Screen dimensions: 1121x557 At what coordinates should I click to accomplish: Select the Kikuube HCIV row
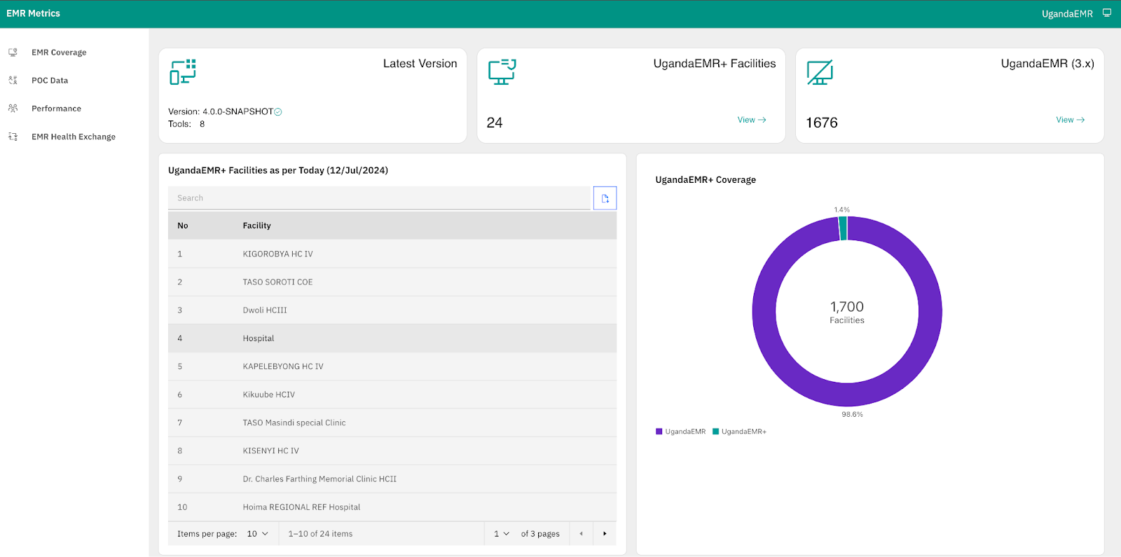pyautogui.click(x=392, y=394)
